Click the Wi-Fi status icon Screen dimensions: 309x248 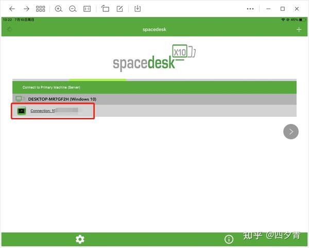283,20
